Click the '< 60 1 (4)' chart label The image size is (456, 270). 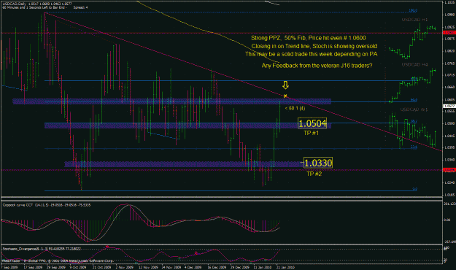295,108
